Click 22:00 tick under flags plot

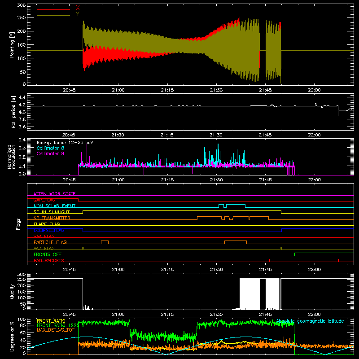[314, 270]
